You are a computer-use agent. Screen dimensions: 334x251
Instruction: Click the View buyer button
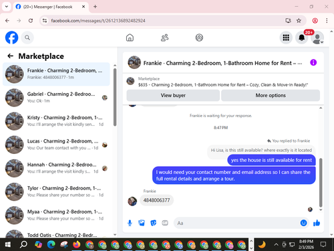[173, 95]
